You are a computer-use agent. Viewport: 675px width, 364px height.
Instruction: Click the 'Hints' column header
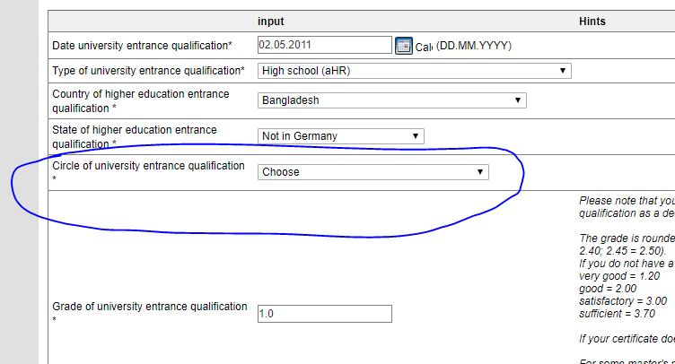click(592, 22)
